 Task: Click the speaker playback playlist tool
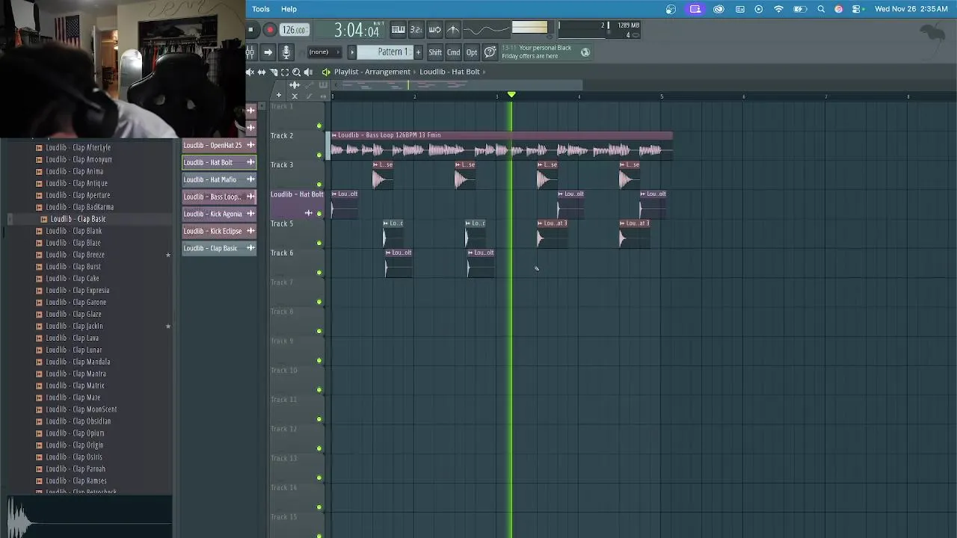tap(308, 72)
